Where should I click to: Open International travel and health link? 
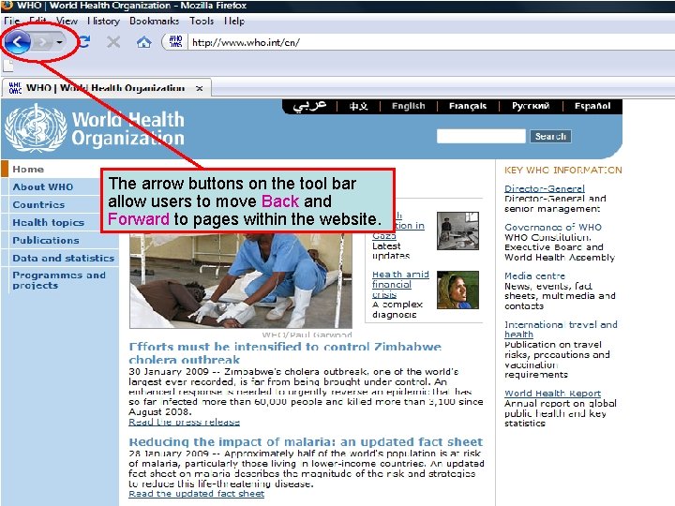coord(561,329)
